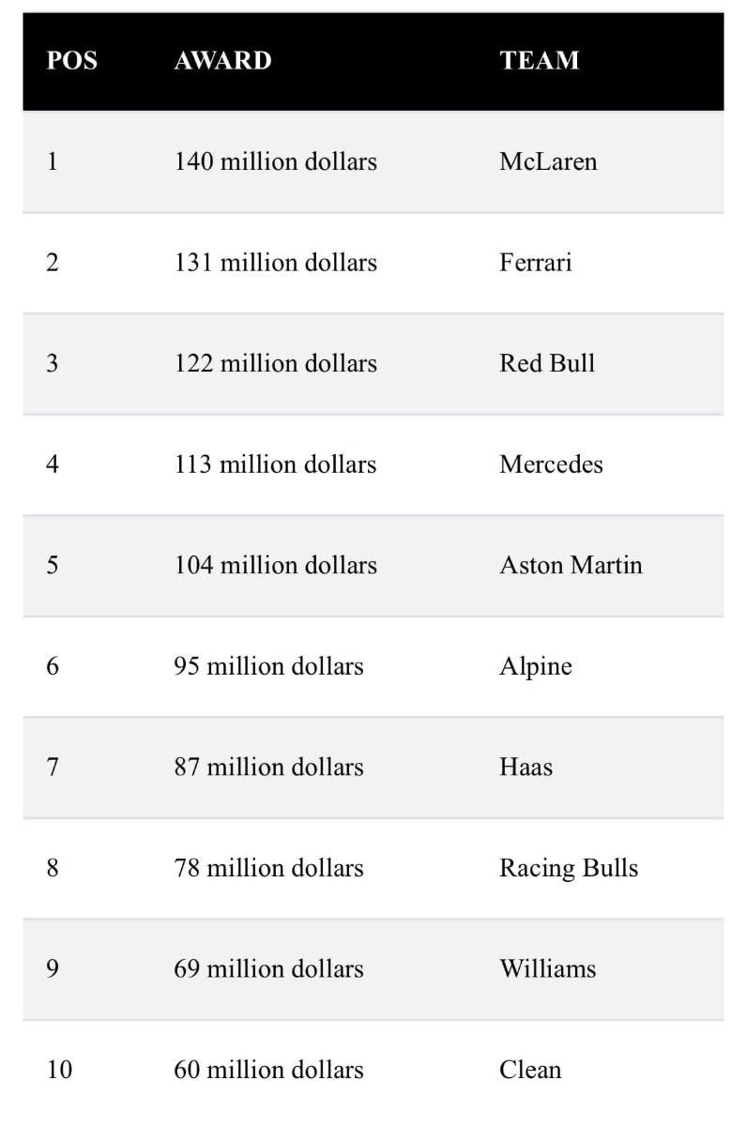Select the 122 million dollars award
The image size is (747, 1126).
pos(275,363)
